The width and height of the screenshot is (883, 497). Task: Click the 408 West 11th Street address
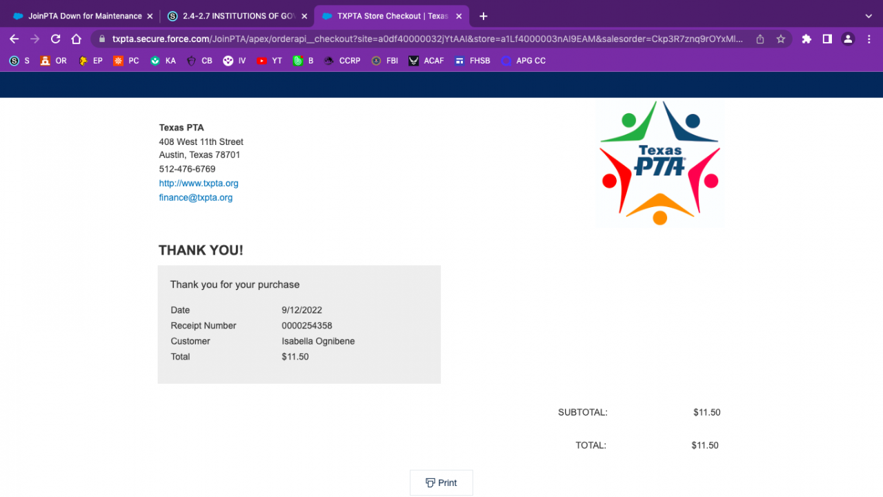coord(201,142)
